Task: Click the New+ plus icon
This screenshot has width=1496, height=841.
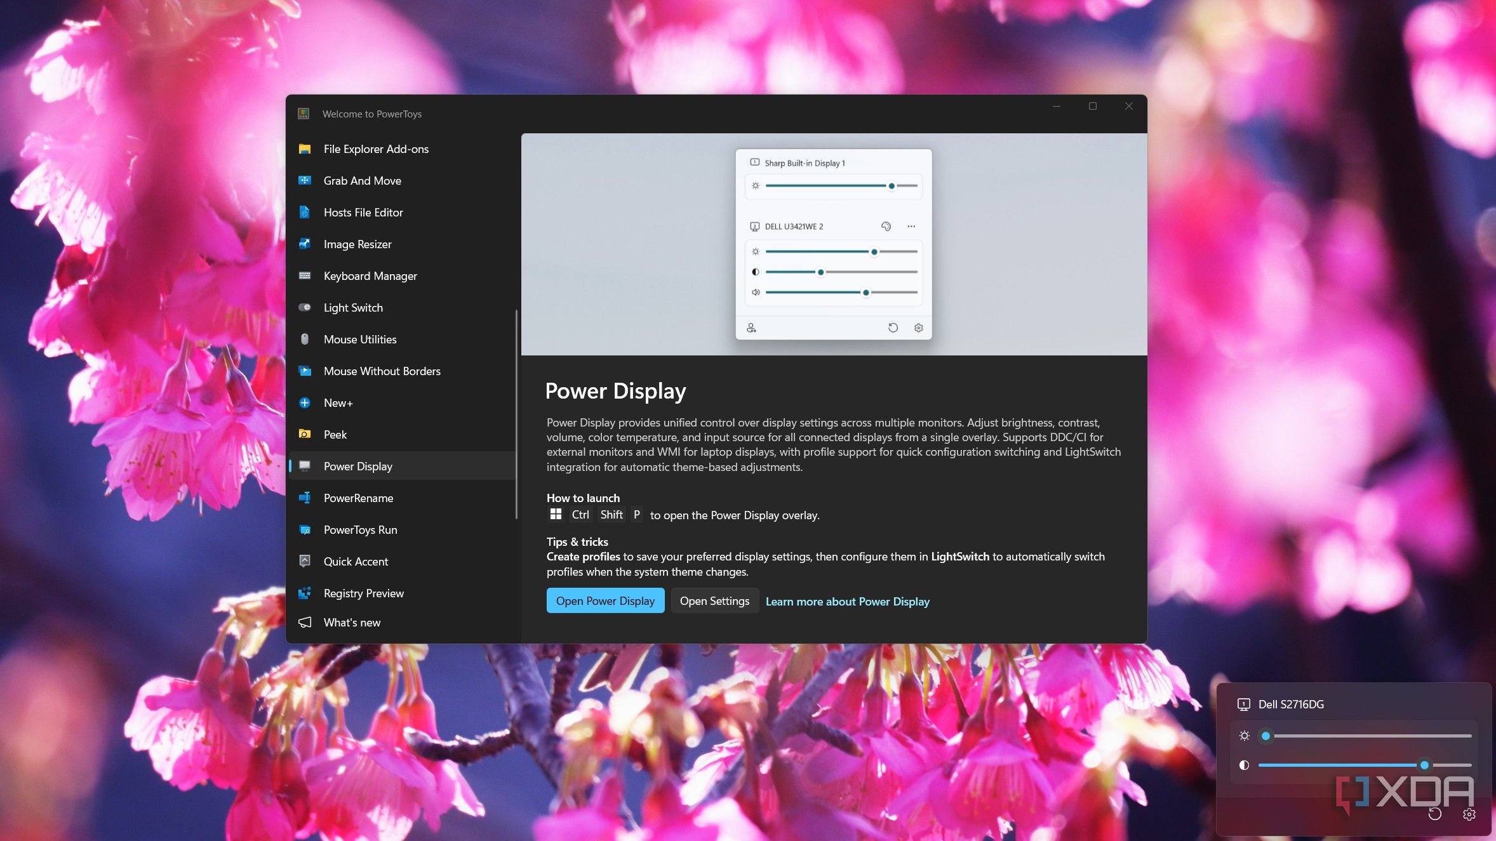Action: [305, 402]
